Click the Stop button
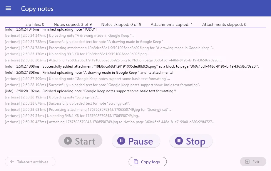The width and height of the screenshot is (271, 171). [191, 141]
